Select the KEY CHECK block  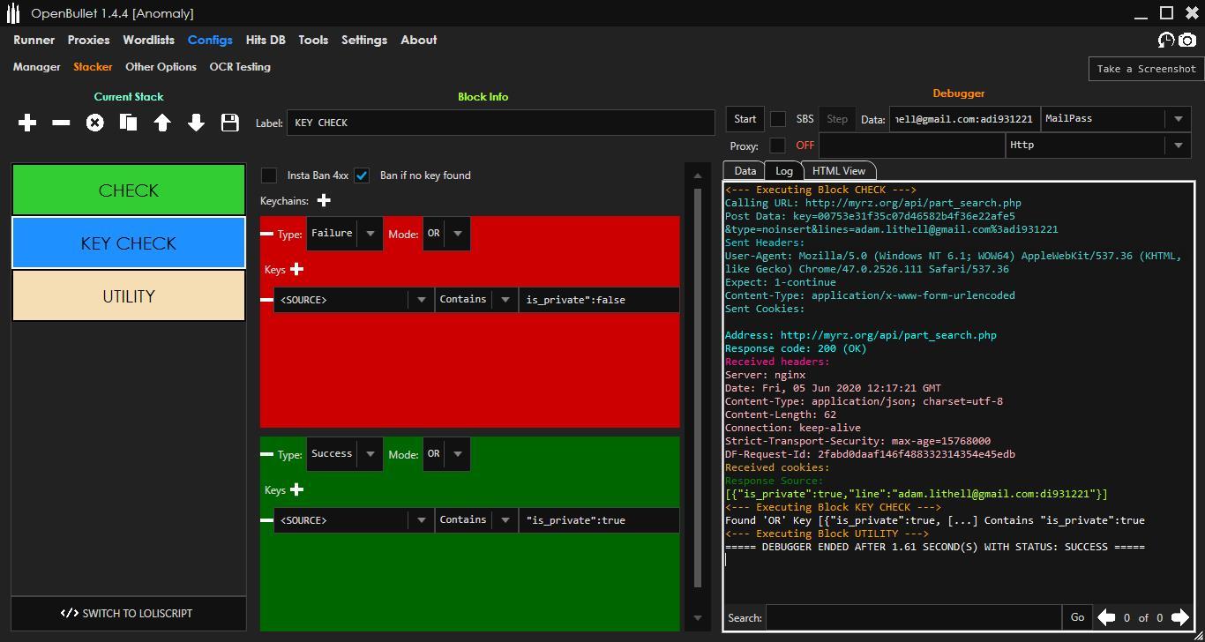pyautogui.click(x=129, y=243)
